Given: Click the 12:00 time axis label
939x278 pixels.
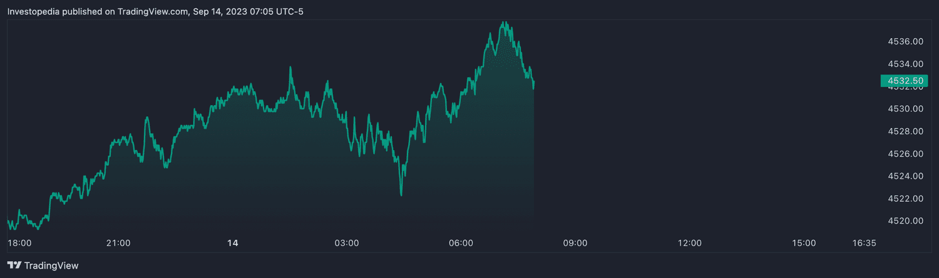Looking at the screenshot, I should (690, 243).
